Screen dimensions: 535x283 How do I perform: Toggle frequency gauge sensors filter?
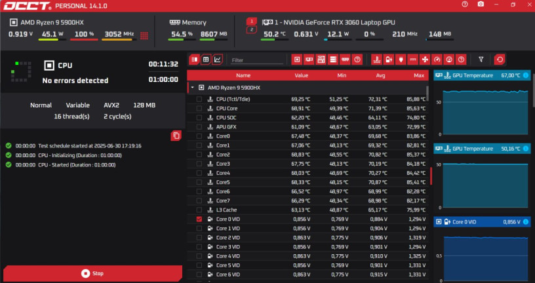coord(437,60)
